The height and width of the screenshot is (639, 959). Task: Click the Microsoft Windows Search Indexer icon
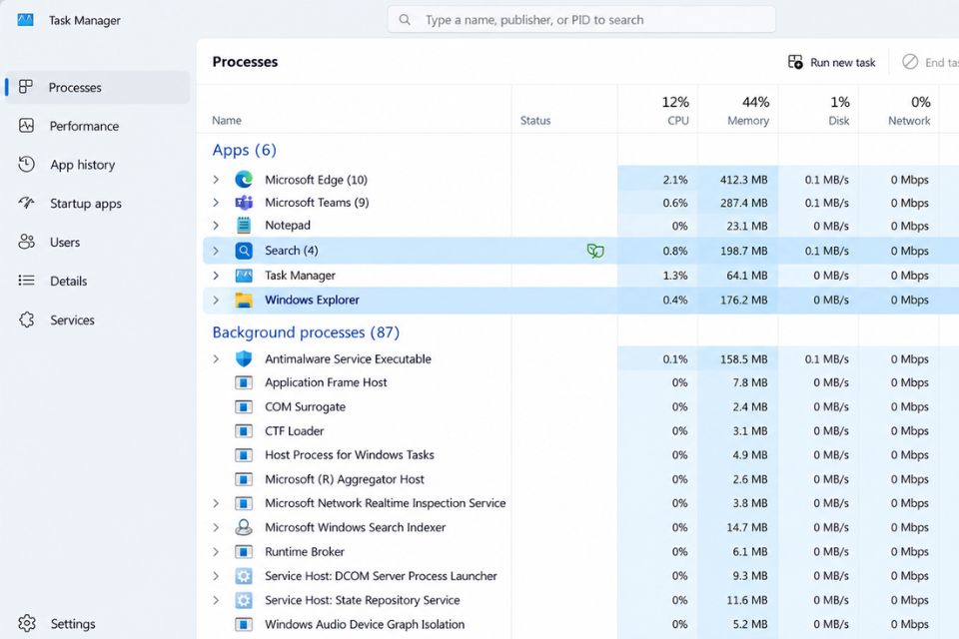(244, 527)
